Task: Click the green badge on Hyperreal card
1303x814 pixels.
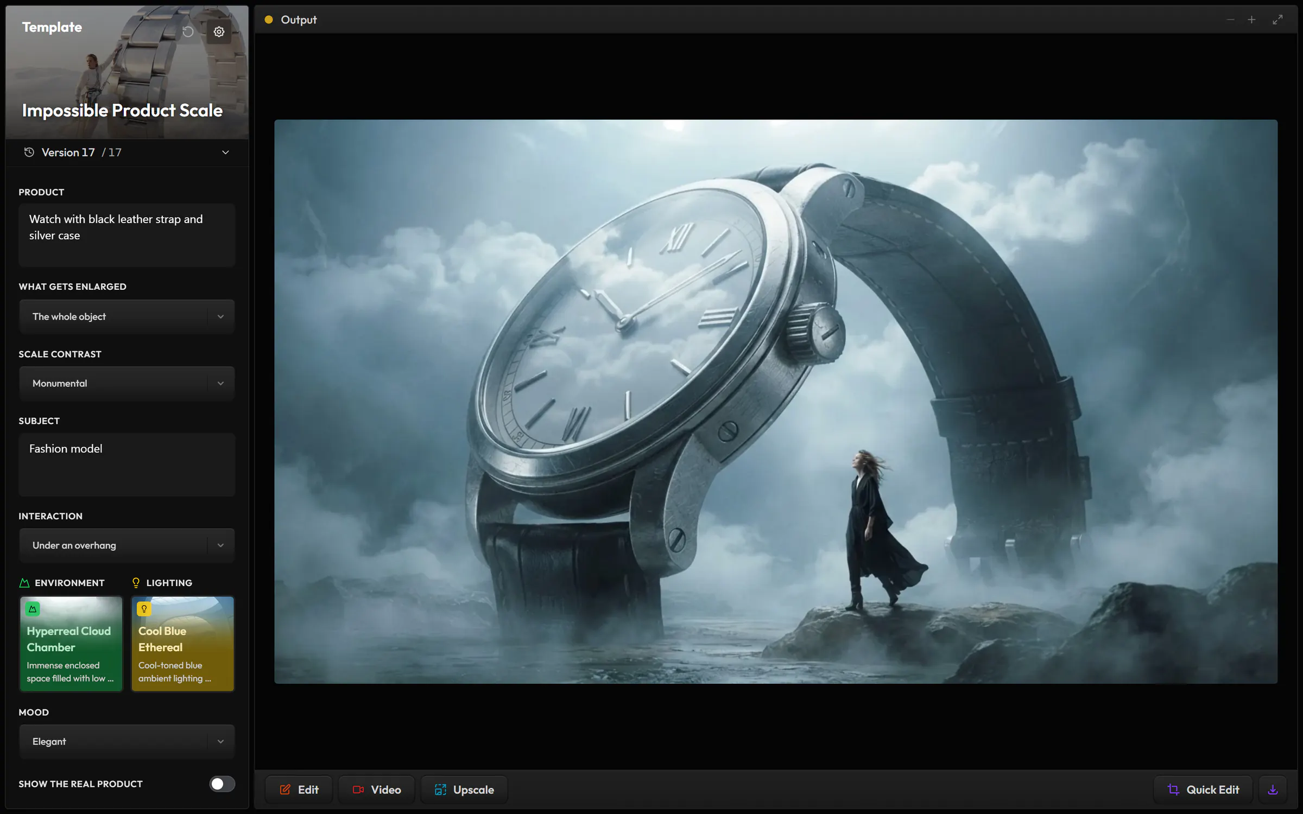Action: (33, 609)
